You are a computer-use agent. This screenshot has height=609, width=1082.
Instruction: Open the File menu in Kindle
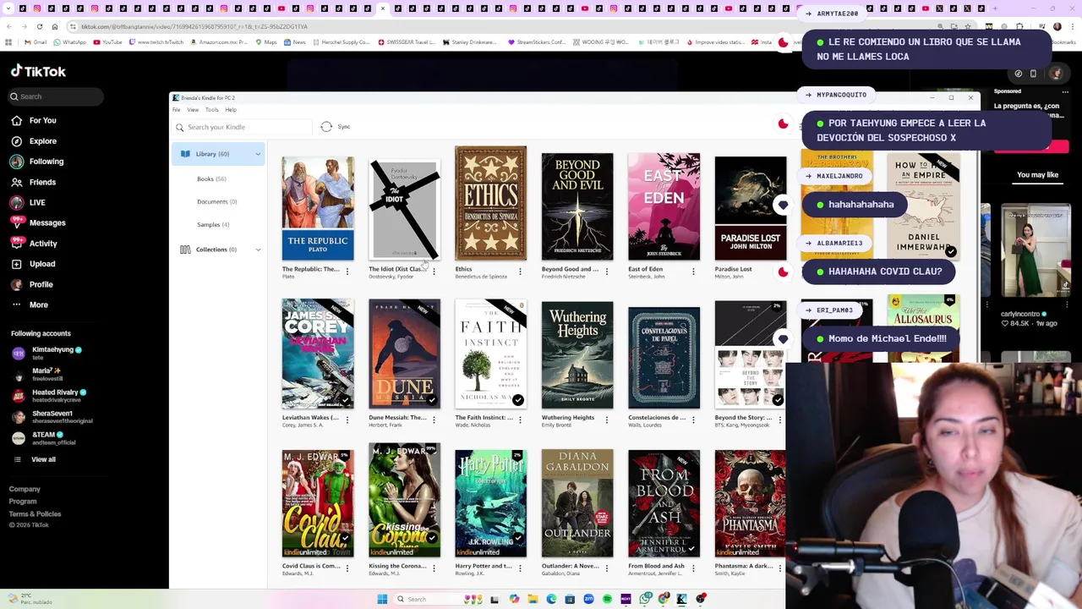coord(176,110)
